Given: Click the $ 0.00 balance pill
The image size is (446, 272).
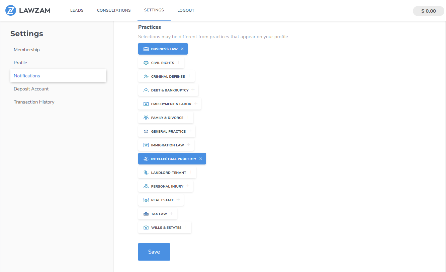Looking at the screenshot, I should [x=428, y=11].
